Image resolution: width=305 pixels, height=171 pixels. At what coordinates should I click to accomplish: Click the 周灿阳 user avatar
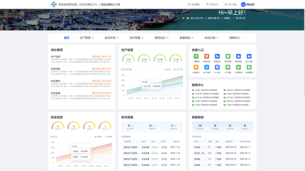coord(243,5)
